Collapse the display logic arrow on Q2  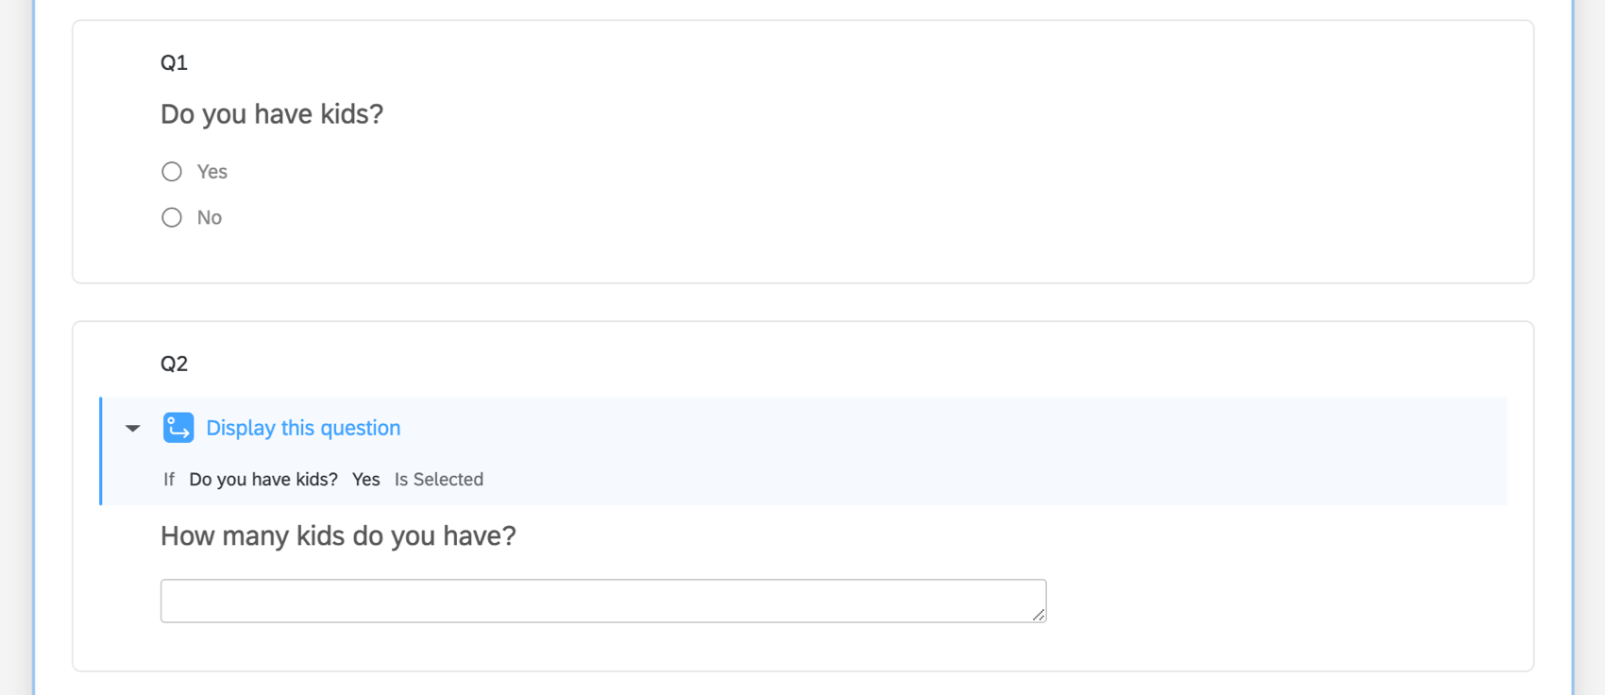tap(133, 429)
